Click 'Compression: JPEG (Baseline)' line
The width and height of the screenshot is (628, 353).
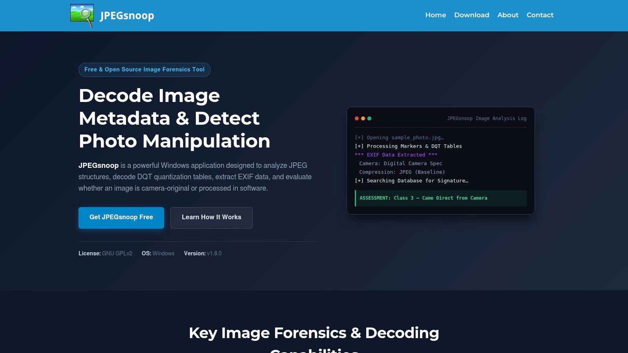click(402, 172)
